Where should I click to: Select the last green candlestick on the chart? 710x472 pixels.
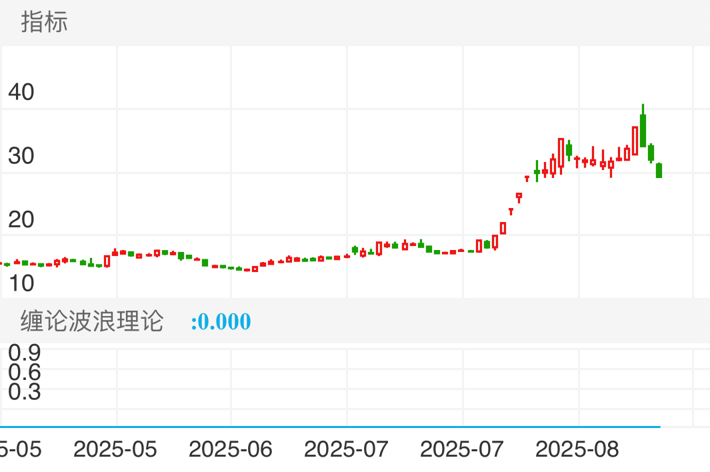[x=659, y=170]
